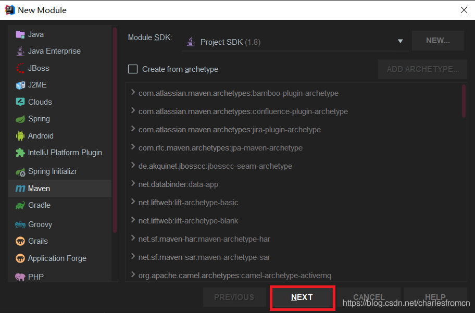
Task: Click the NEXT button
Action: pyautogui.click(x=302, y=297)
